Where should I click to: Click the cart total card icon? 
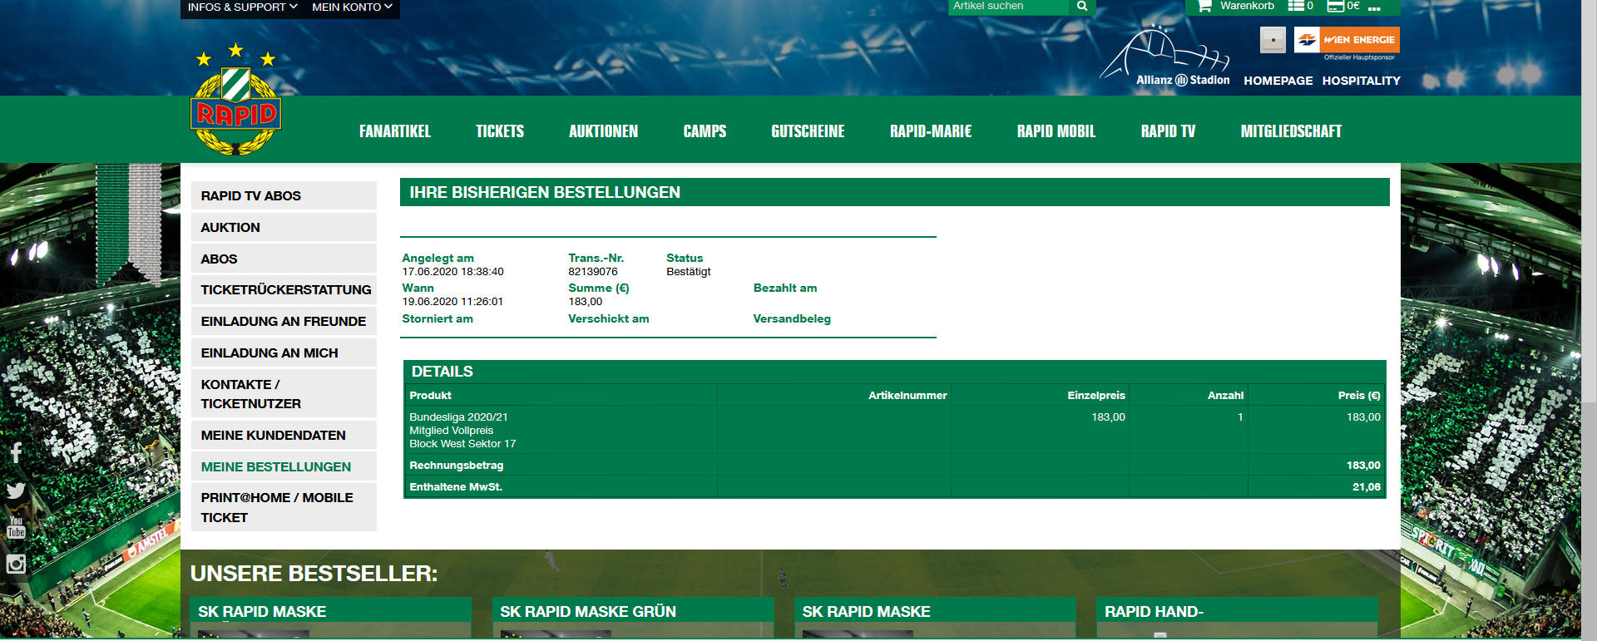[x=1336, y=6]
